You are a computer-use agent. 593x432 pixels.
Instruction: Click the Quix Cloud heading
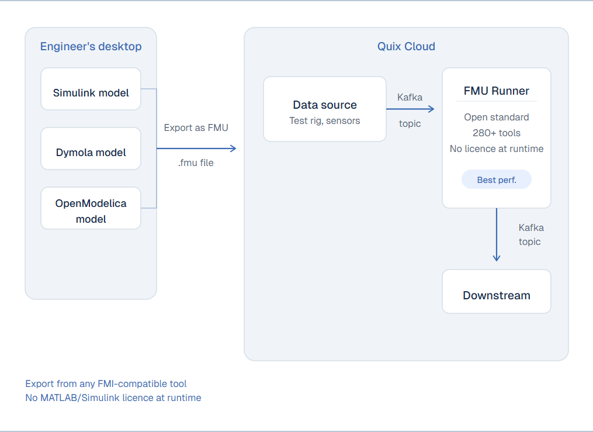tap(406, 46)
